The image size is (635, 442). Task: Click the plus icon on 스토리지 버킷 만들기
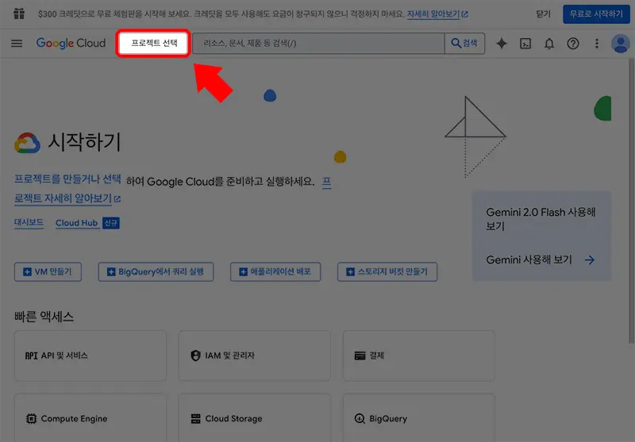[x=350, y=271]
